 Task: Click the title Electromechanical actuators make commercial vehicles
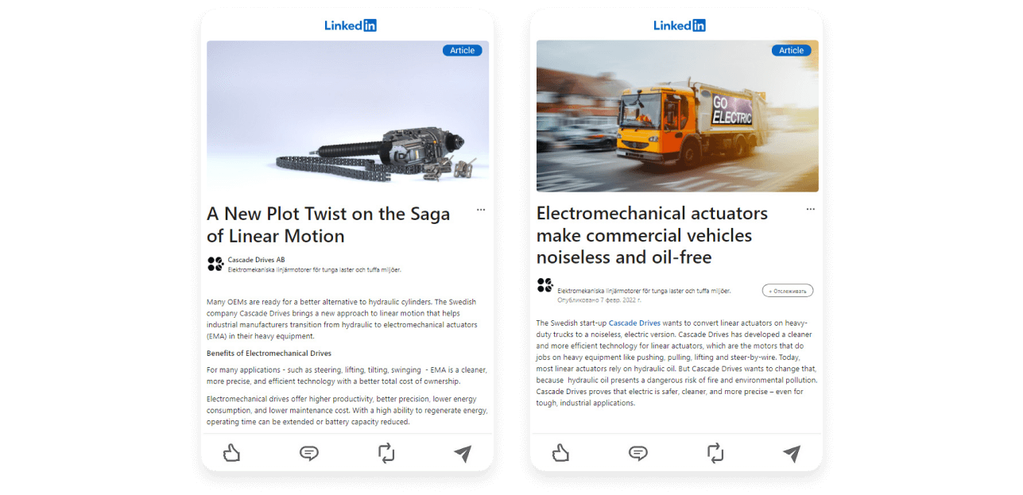652,235
